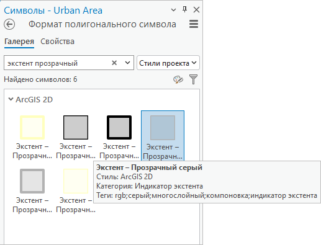Switch to the Галерея tab
The width and height of the screenshot is (321, 245).
point(19,42)
